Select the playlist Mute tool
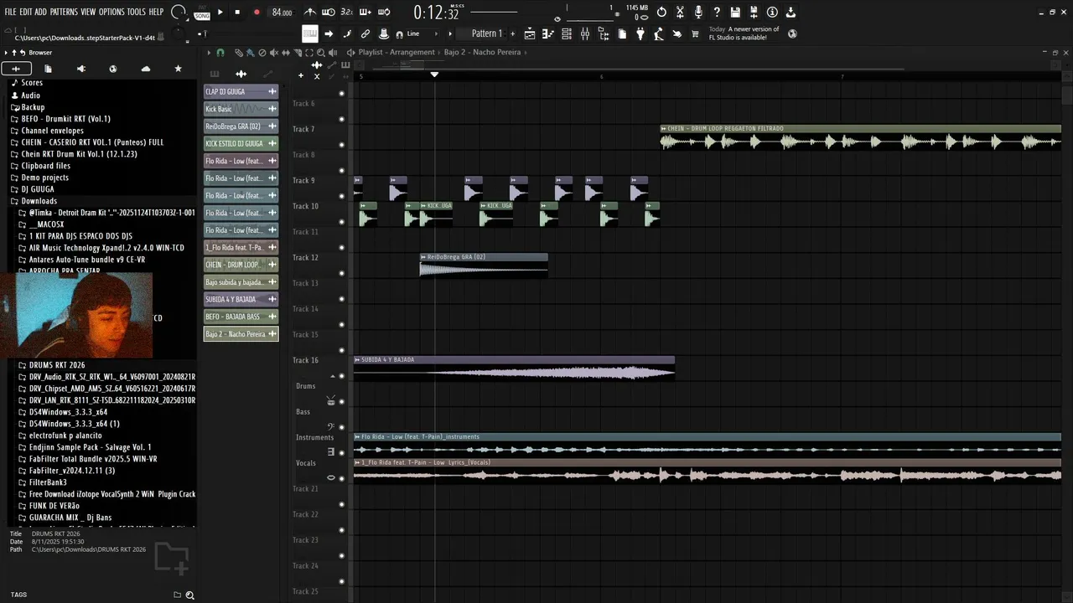Viewport: 1073px width, 603px height. 273,53
